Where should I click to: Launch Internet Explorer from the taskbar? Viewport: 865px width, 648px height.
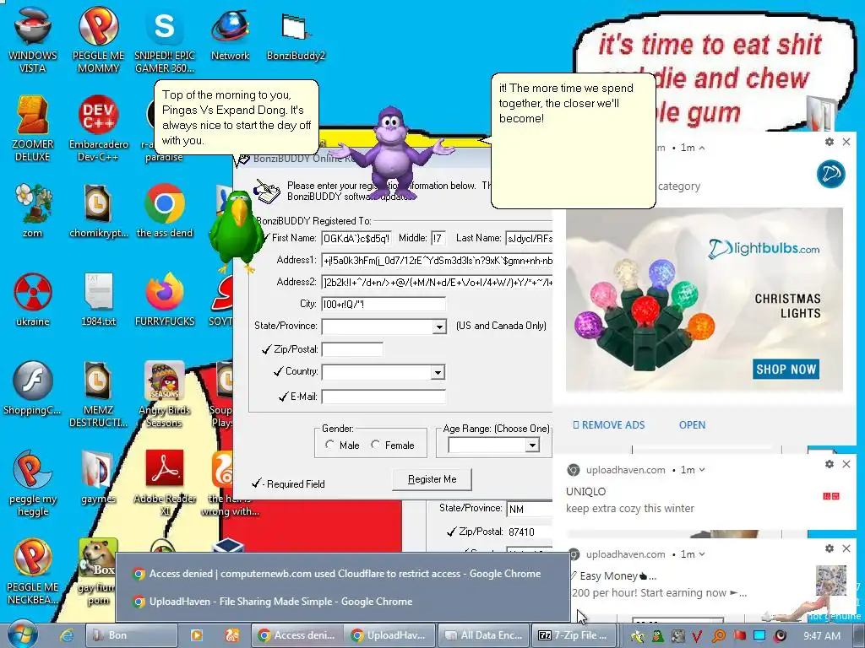67,635
